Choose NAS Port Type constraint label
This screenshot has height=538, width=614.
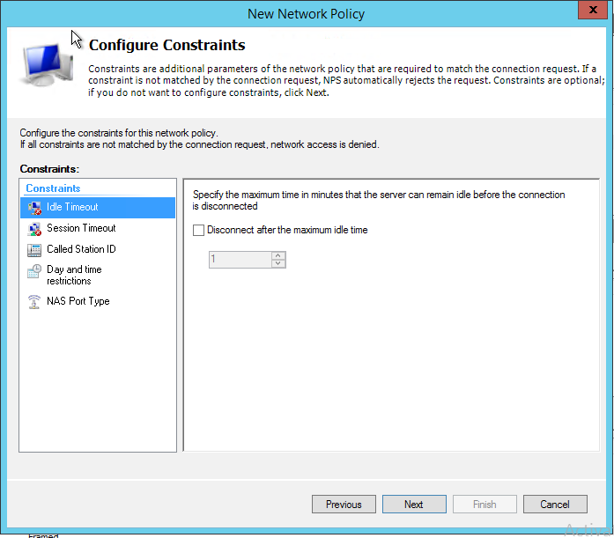tap(78, 301)
